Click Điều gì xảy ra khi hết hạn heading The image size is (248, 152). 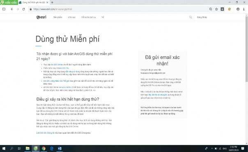68,99
